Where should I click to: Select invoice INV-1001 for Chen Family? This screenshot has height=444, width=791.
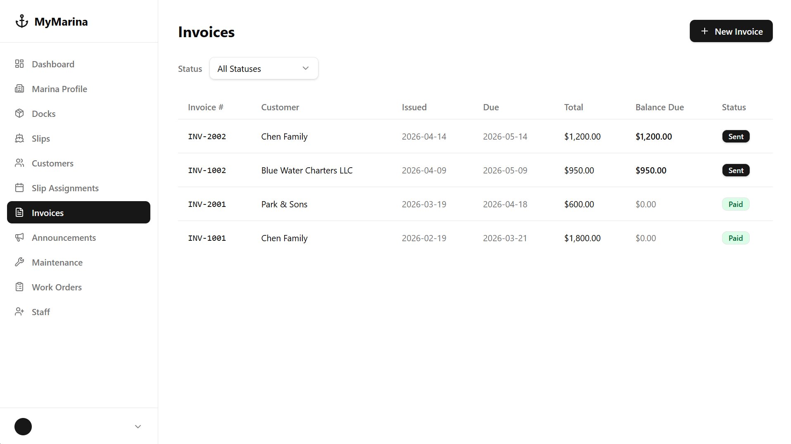(207, 238)
